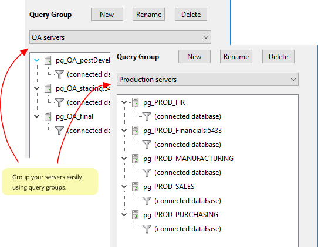
Task: Select connected database under pg_PROD_SALES
Action: point(188,201)
